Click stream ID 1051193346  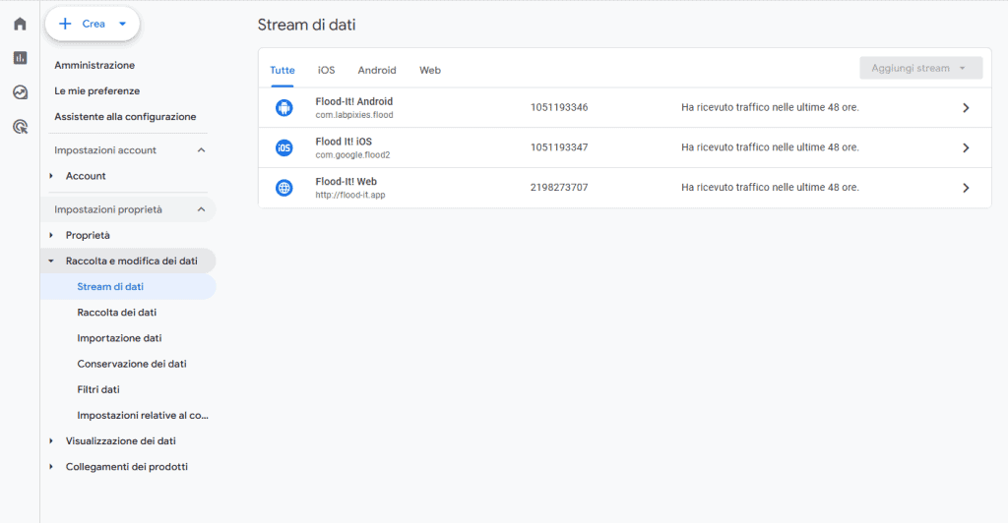pyautogui.click(x=559, y=107)
